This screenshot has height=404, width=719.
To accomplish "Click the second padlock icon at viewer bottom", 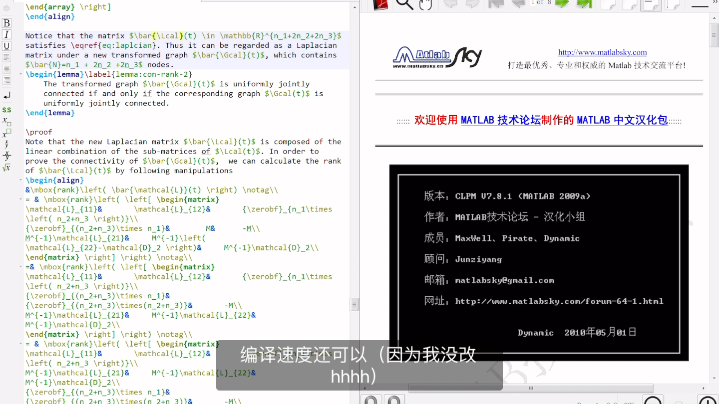I will coord(394,400).
